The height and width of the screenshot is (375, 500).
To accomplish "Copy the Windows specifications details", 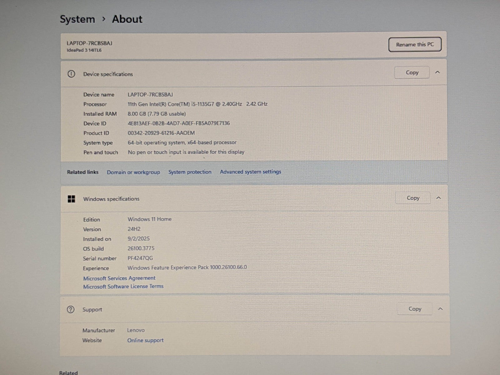I will click(413, 198).
